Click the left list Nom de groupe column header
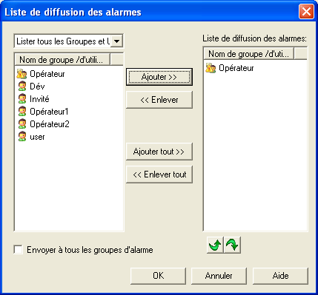The image size is (318, 295). tap(62, 60)
